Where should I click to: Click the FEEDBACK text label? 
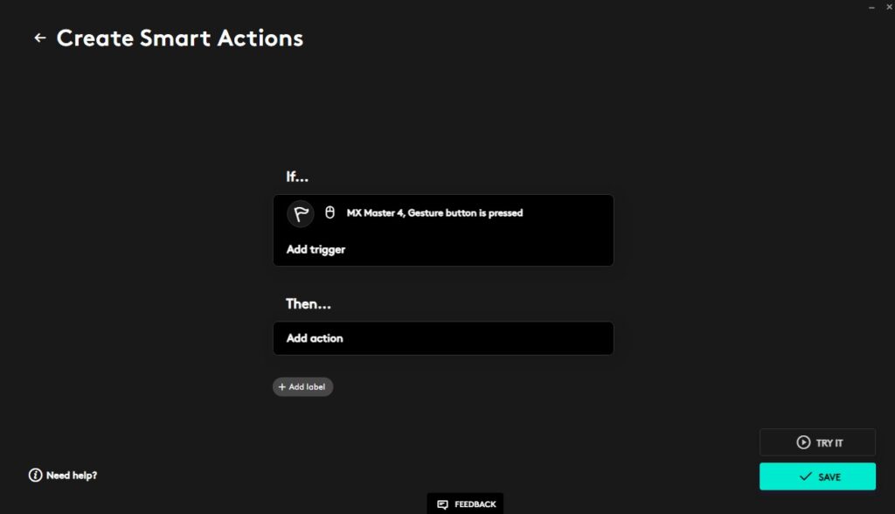pos(475,504)
